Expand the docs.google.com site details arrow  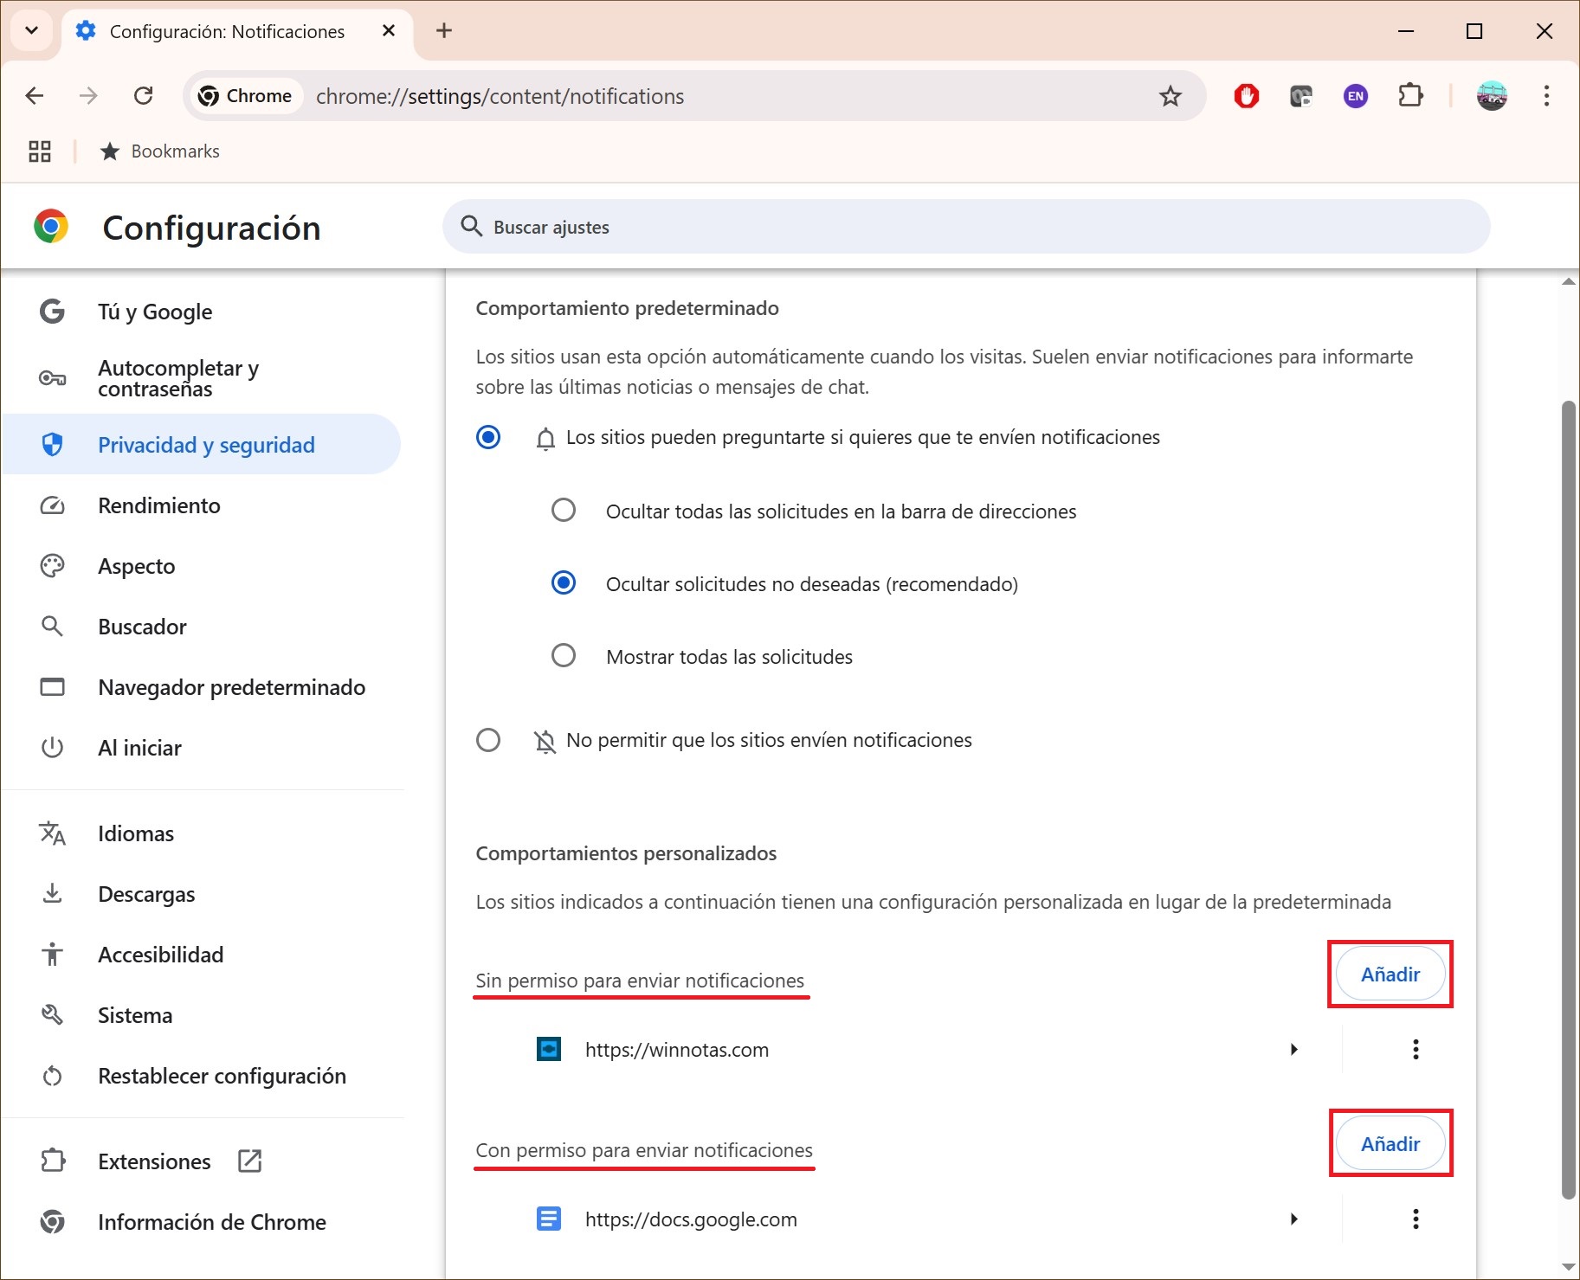point(1293,1219)
